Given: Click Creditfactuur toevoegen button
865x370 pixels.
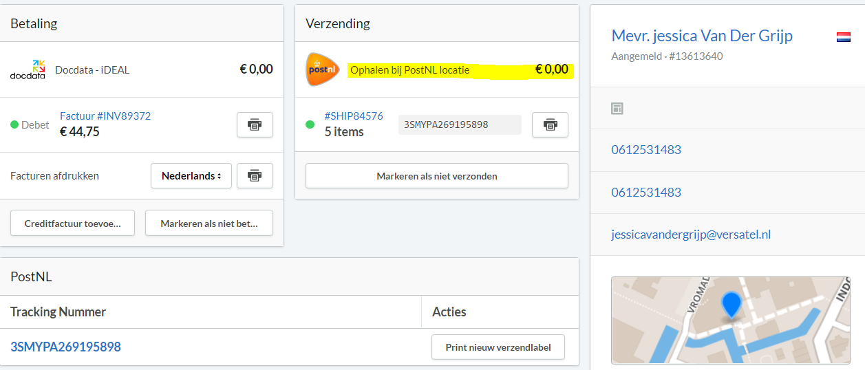Looking at the screenshot, I should coord(72,223).
